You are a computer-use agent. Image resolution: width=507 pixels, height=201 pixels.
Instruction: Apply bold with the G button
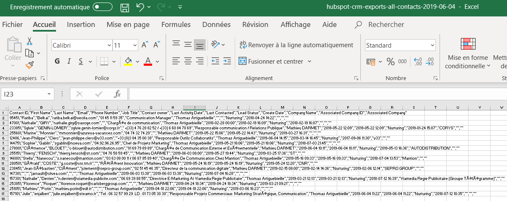[x=58, y=62]
